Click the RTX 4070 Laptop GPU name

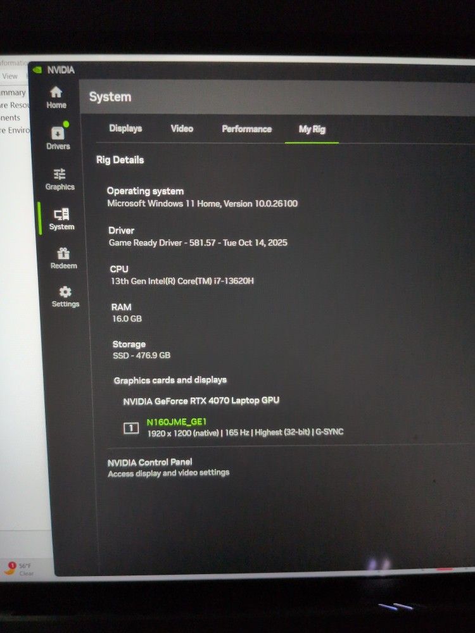(201, 401)
